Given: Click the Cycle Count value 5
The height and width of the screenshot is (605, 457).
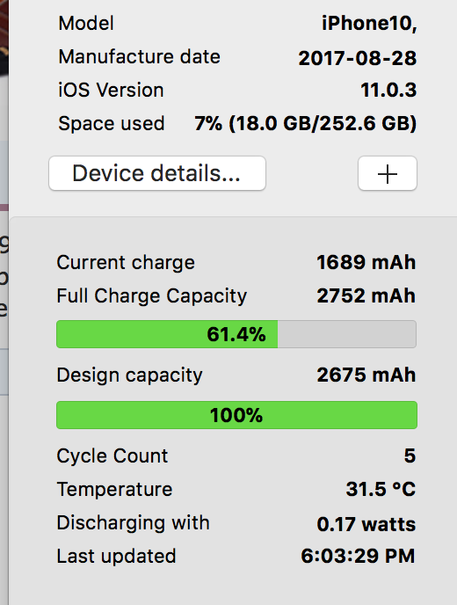Looking at the screenshot, I should pos(410,456).
